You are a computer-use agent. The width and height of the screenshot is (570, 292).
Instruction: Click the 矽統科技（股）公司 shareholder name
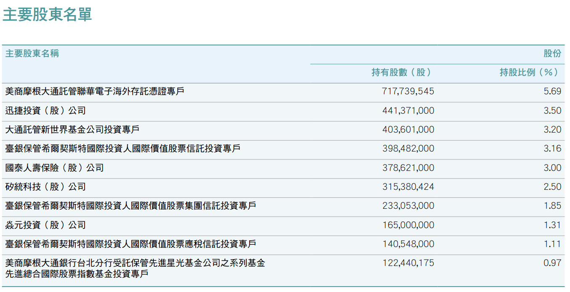pyautogui.click(x=45, y=187)
